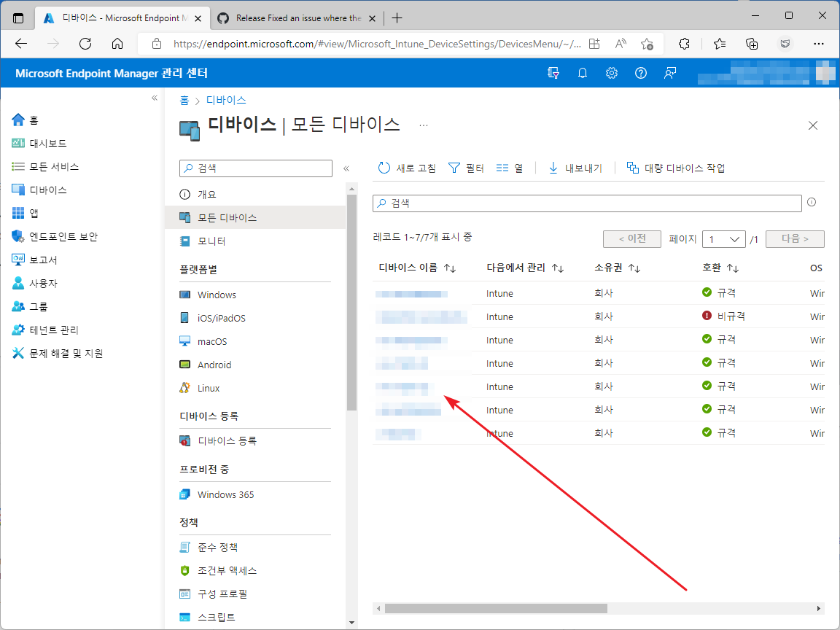This screenshot has width=840, height=630.
Task: Click the info icon next to search
Action: 812,203
